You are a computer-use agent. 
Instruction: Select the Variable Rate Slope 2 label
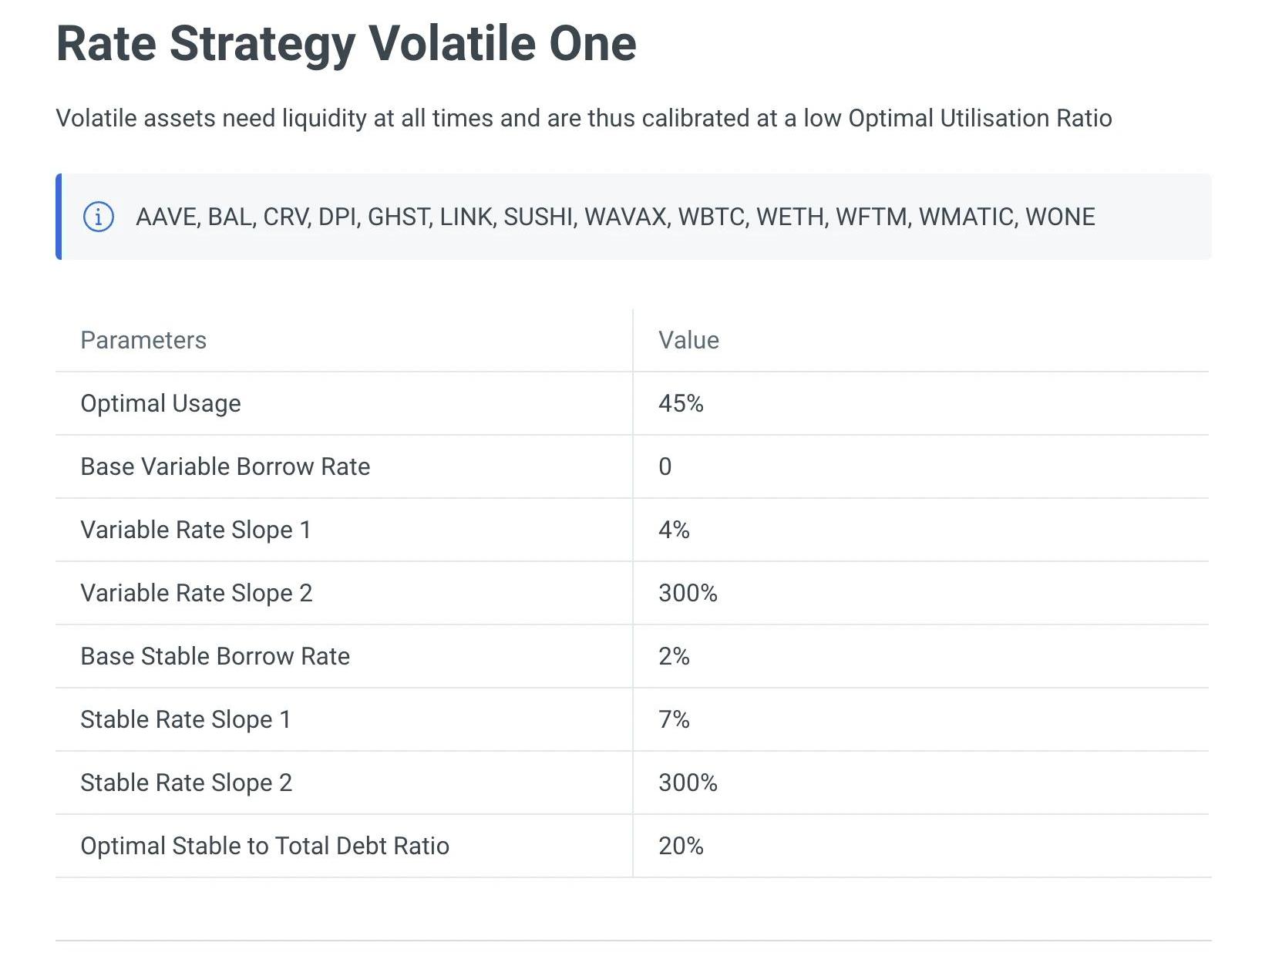click(x=197, y=593)
